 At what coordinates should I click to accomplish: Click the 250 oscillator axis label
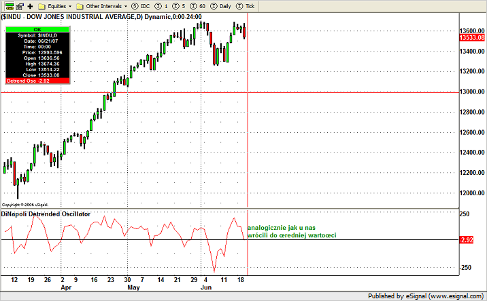click(465, 214)
